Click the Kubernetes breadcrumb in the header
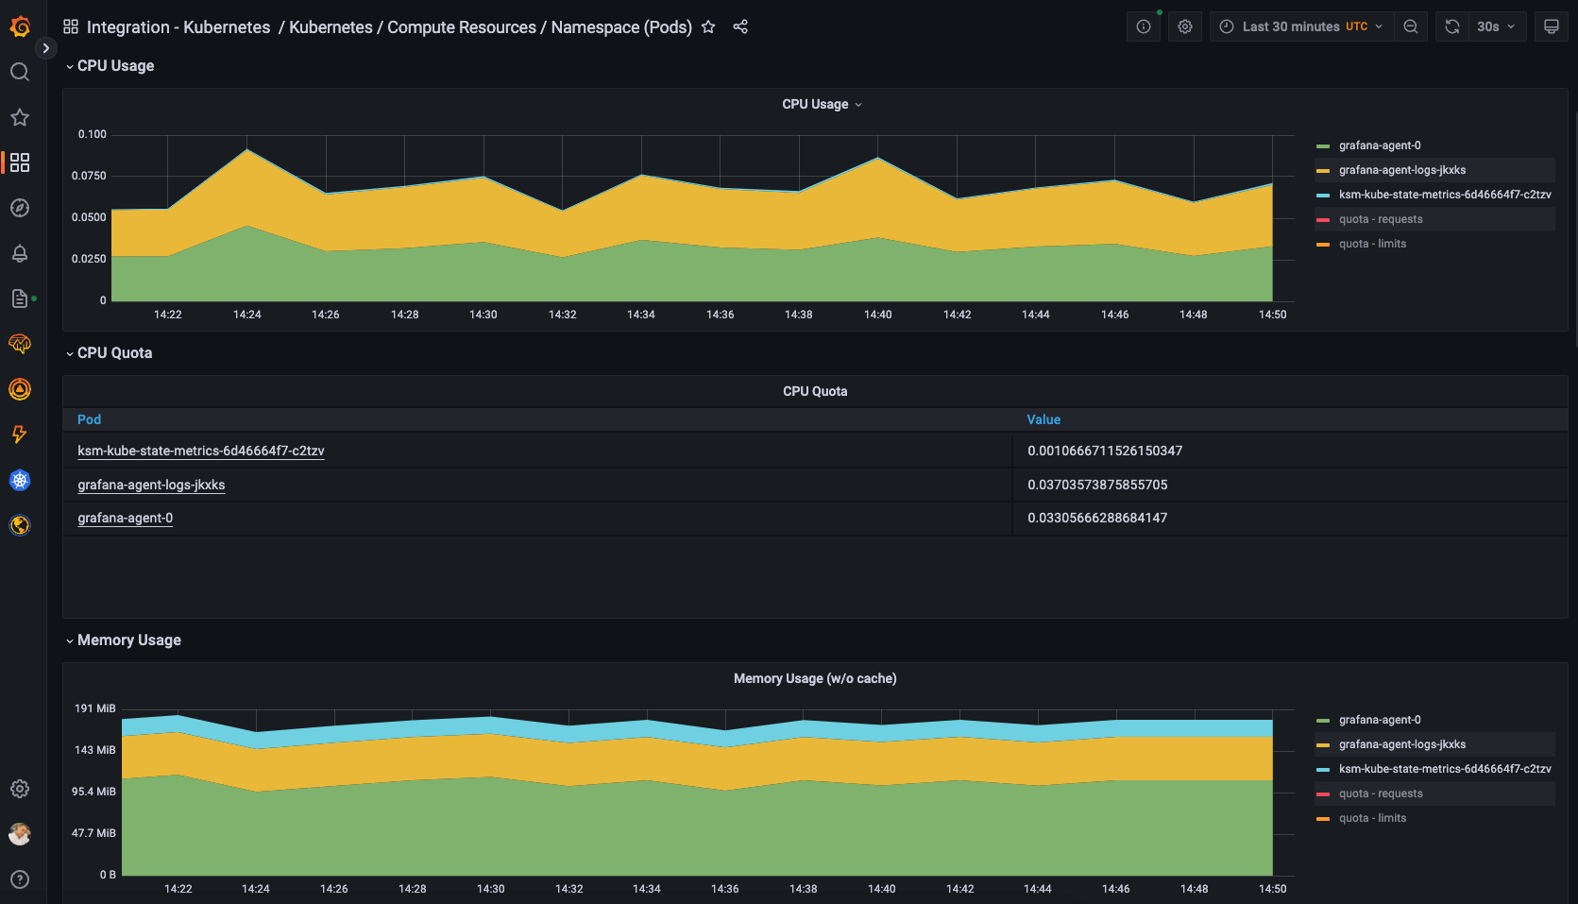Viewport: 1578px width, 904px height. [329, 26]
